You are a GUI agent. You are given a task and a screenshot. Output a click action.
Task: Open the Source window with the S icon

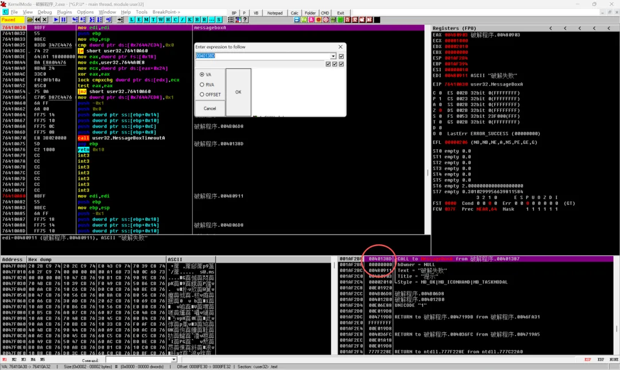(x=219, y=20)
